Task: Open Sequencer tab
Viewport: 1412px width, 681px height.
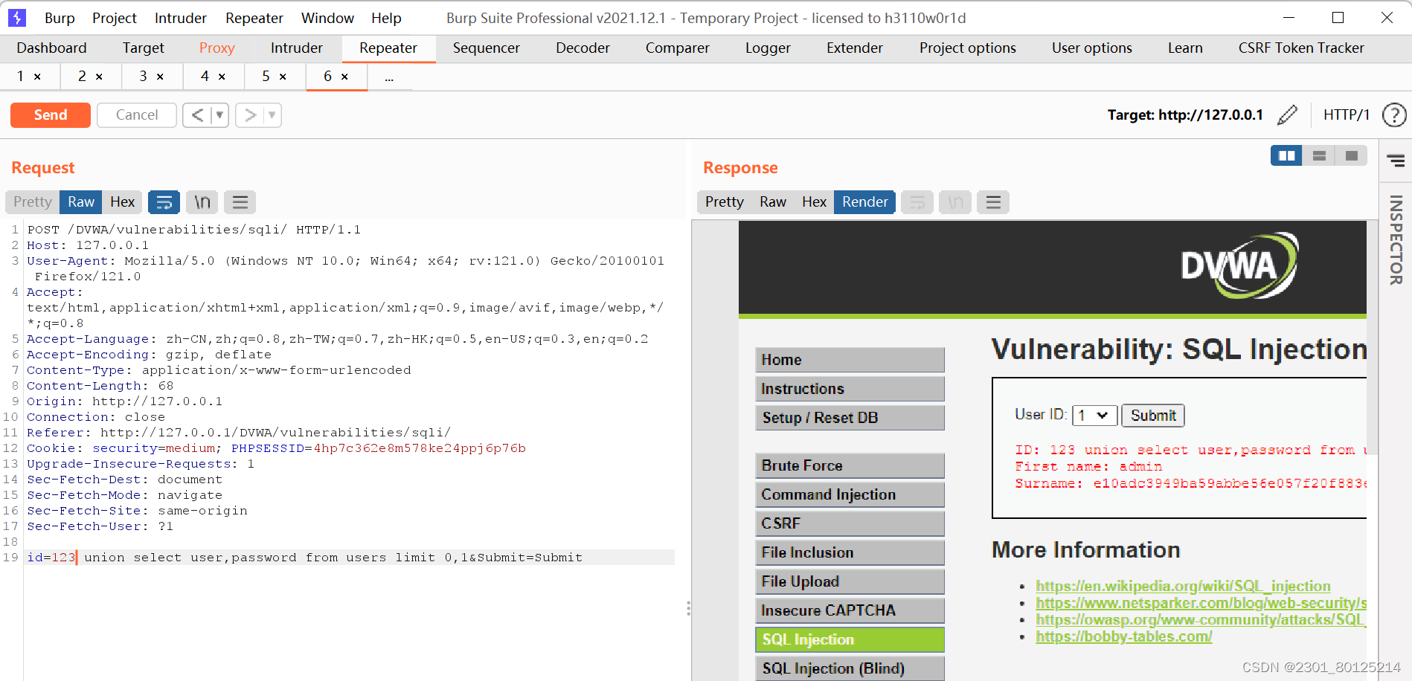Action: click(486, 48)
